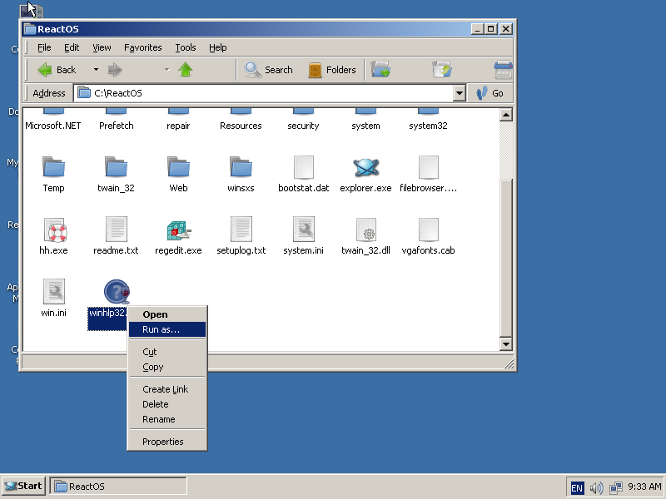This screenshot has height=499, width=666.
Task: Select the winhlp32 help icon
Action: click(117, 292)
